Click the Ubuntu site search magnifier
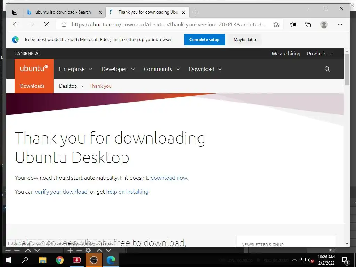The height and width of the screenshot is (267, 356). point(327,69)
